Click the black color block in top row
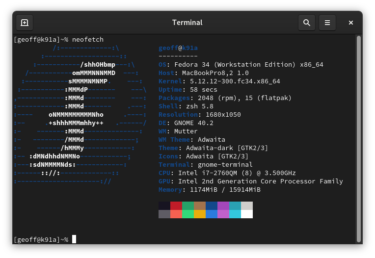Screen dimensions: 375x258 tap(164, 206)
